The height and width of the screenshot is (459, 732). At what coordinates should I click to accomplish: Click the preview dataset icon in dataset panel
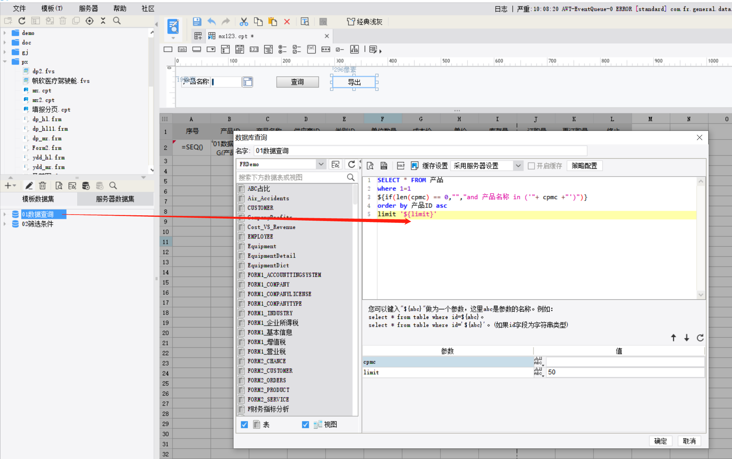click(x=59, y=186)
